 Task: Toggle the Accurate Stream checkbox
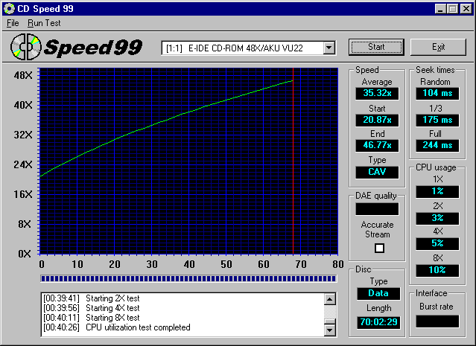[x=379, y=248]
